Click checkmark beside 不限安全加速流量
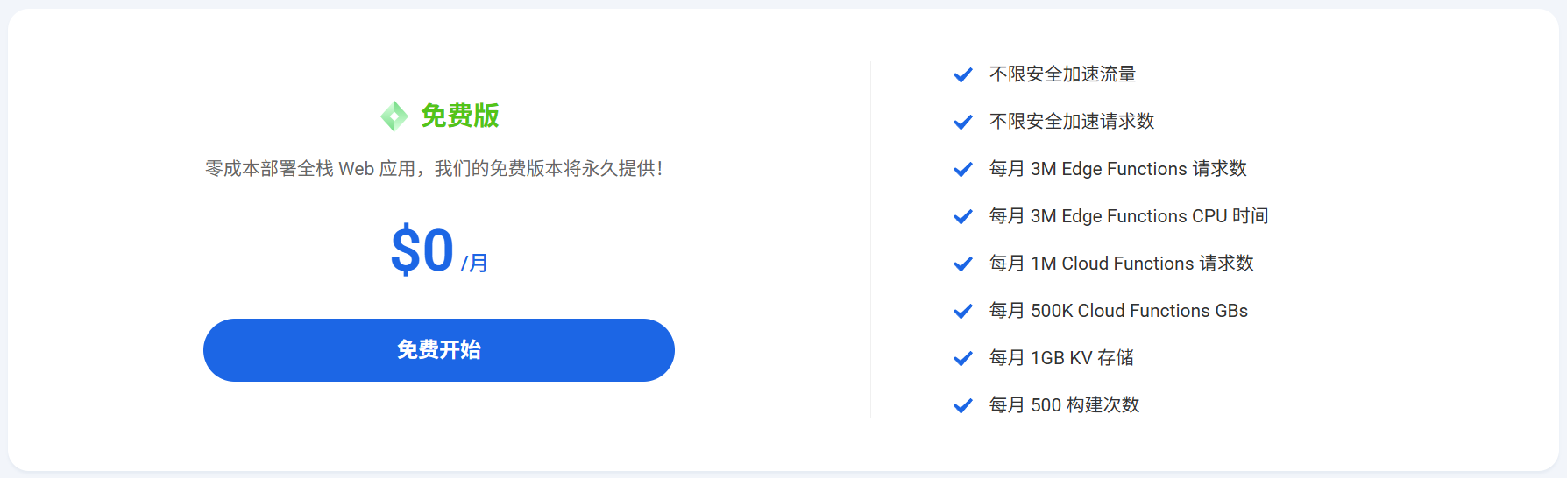Screen dimensions: 1567x478 pos(962,75)
